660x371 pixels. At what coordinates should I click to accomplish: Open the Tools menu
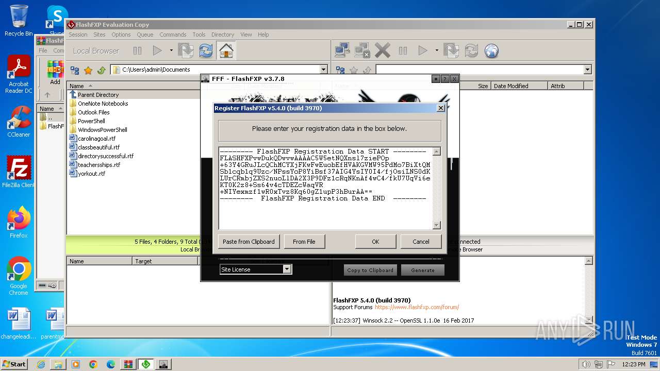tap(199, 35)
